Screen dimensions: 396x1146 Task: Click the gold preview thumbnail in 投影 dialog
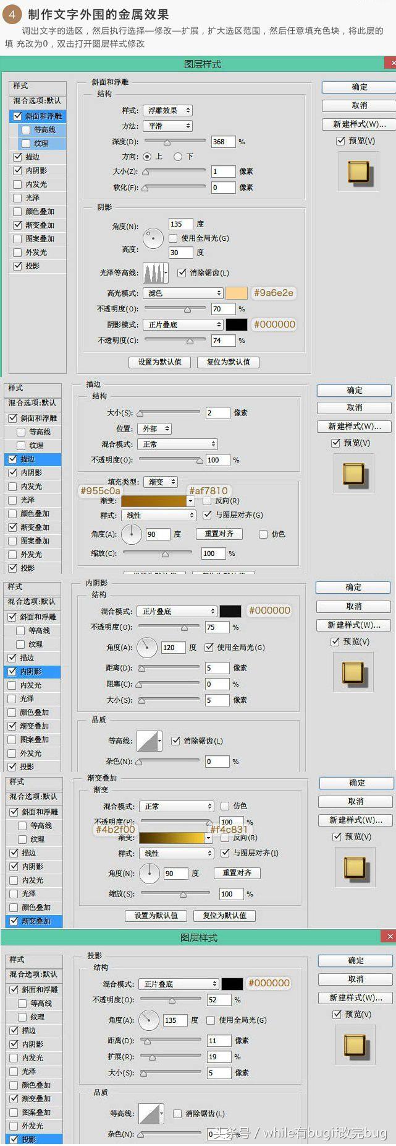(355, 1046)
